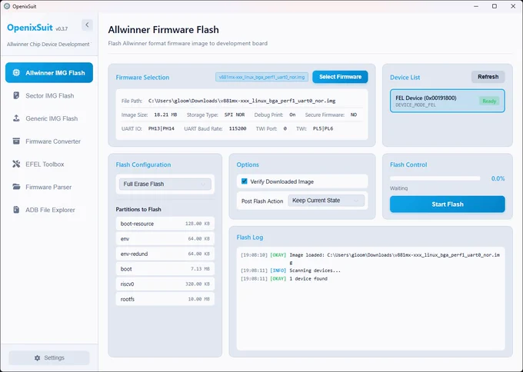Image resolution: width=523 pixels, height=372 pixels.
Task: Select the env-redund partition row
Action: click(165, 254)
